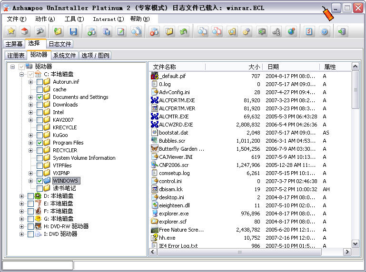Open the Internet(I) menu
This screenshot has height=272, width=366.
coord(109,19)
